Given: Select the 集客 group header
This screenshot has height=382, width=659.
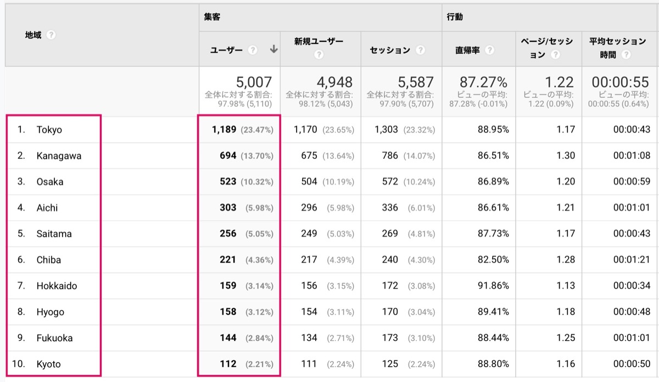Looking at the screenshot, I should [x=211, y=17].
